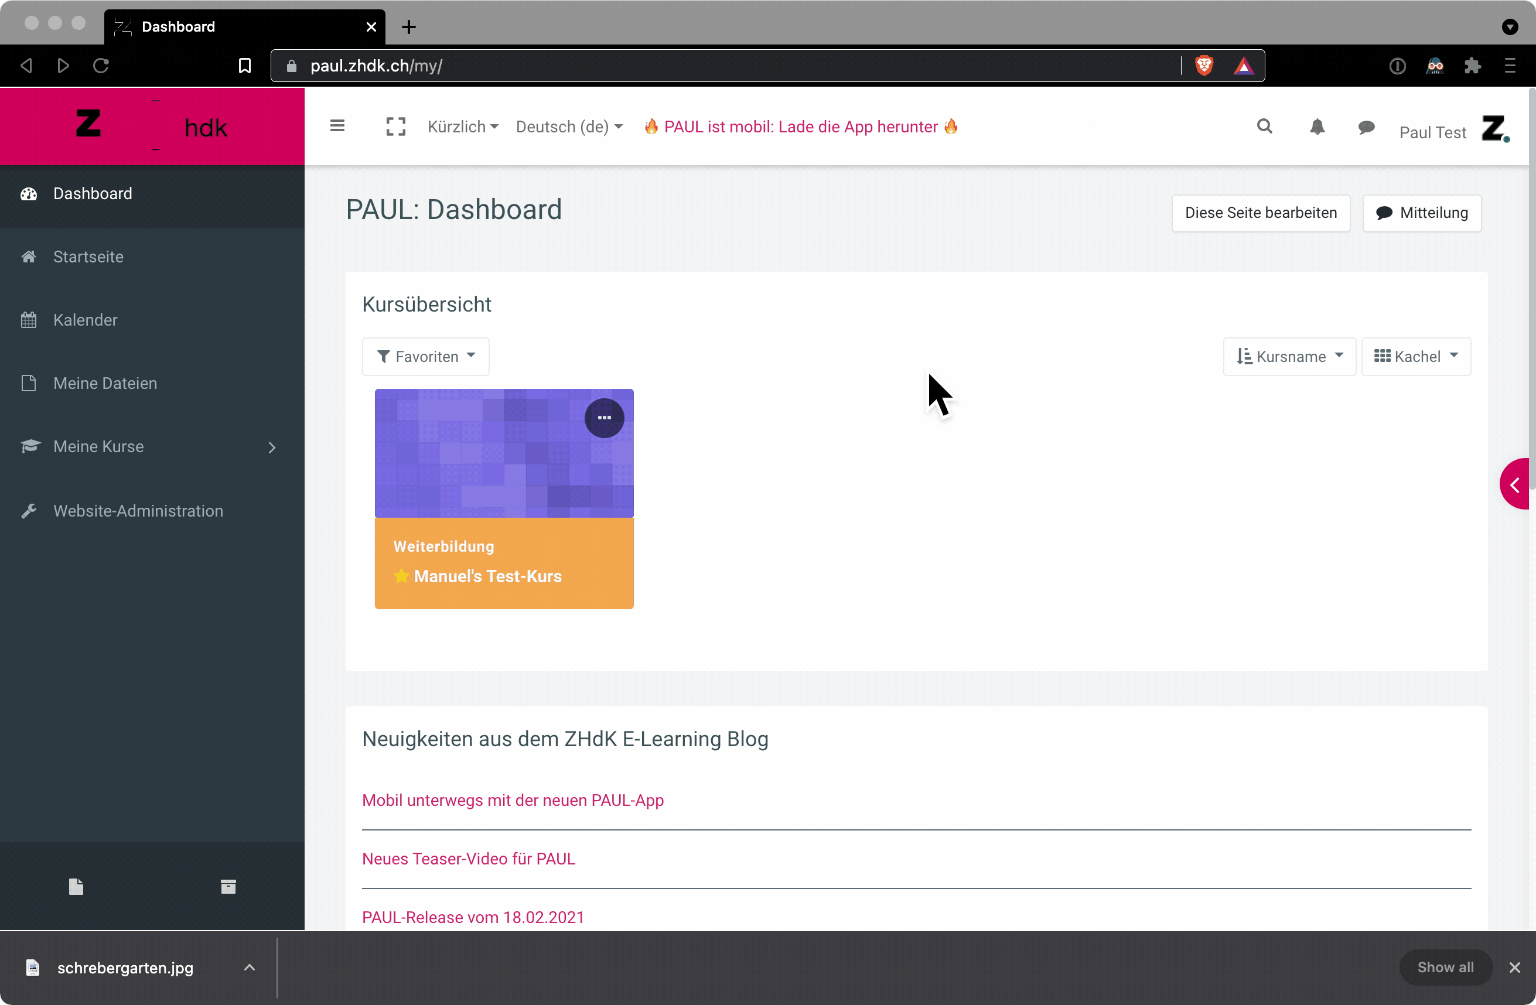Toggle fullscreen mode icon in top bar

pyautogui.click(x=395, y=127)
